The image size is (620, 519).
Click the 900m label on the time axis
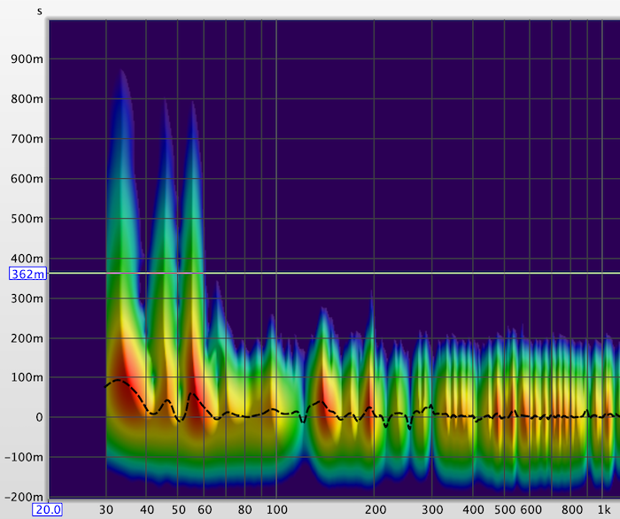[x=27, y=58]
